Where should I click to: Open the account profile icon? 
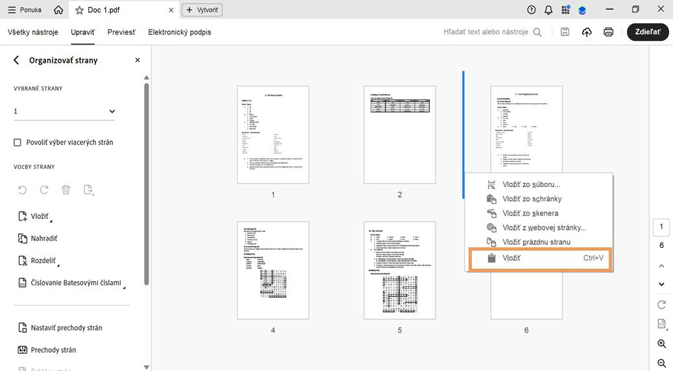coord(582,10)
